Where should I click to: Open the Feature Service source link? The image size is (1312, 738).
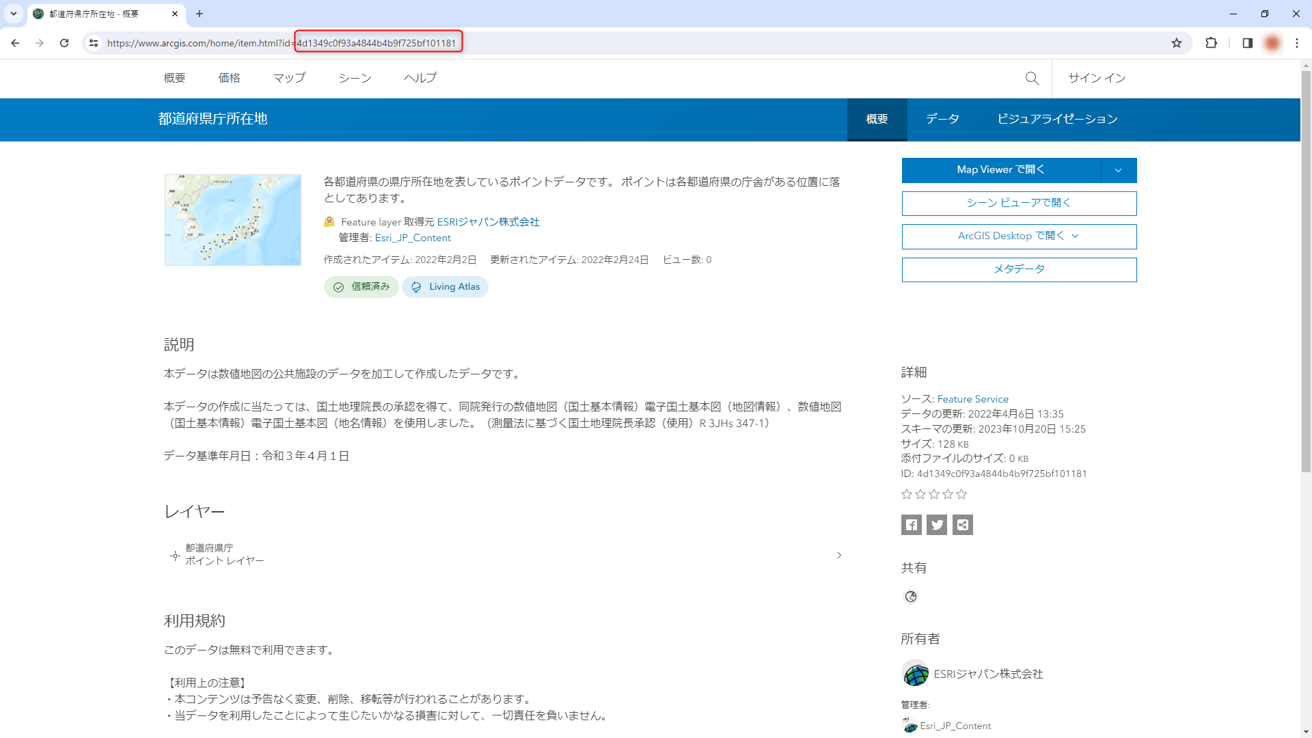(x=973, y=399)
